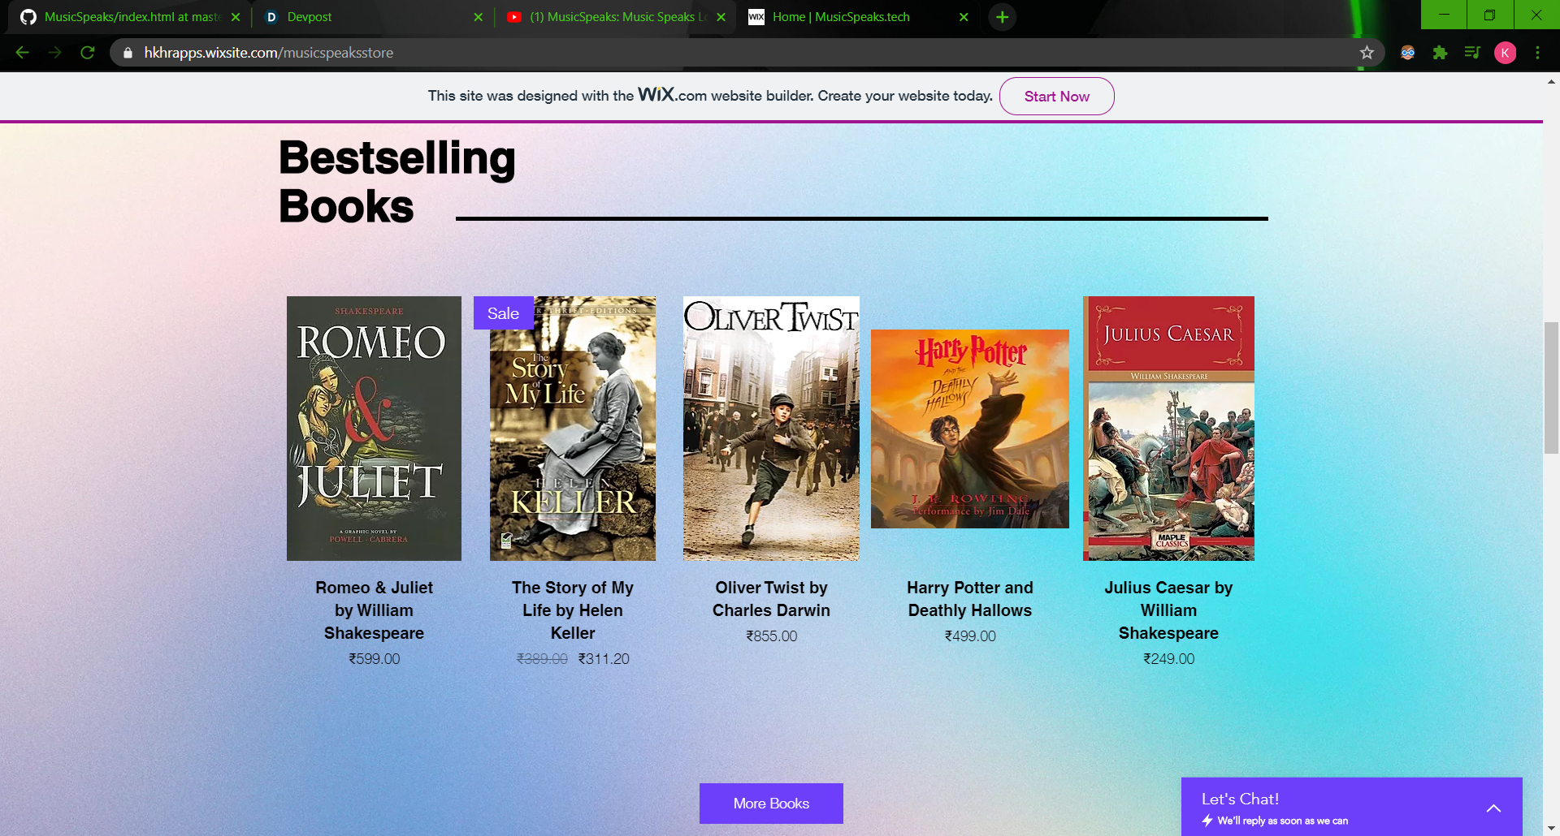Viewport: 1560px width, 836px height.
Task: Reload the current page
Action: click(88, 53)
